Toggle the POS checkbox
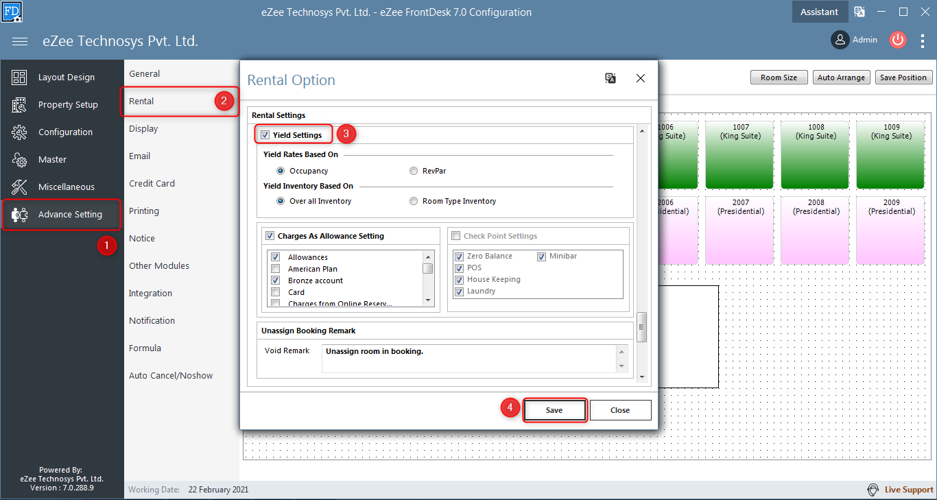This screenshot has height=500, width=937. (x=460, y=267)
